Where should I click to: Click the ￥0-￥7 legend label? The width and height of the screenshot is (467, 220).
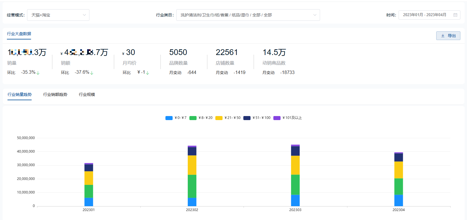(180, 118)
